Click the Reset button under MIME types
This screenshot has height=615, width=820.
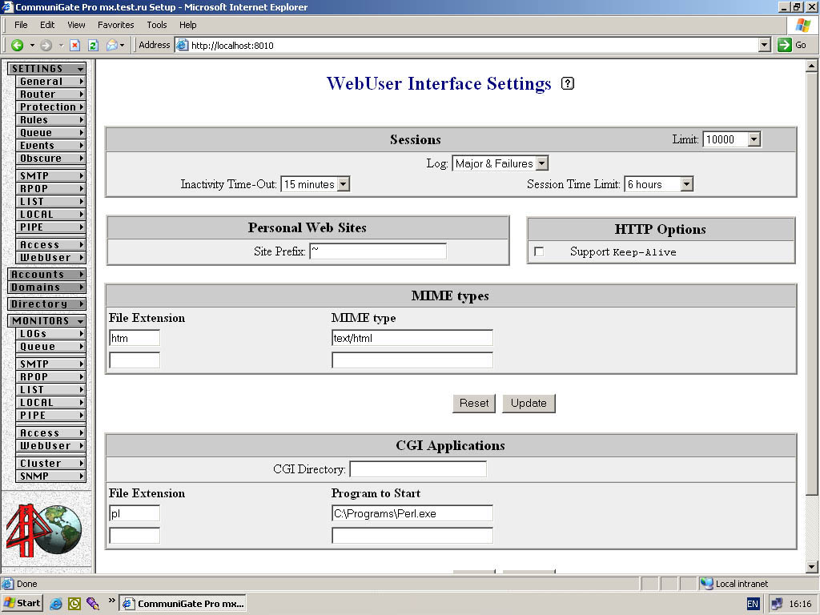(474, 404)
